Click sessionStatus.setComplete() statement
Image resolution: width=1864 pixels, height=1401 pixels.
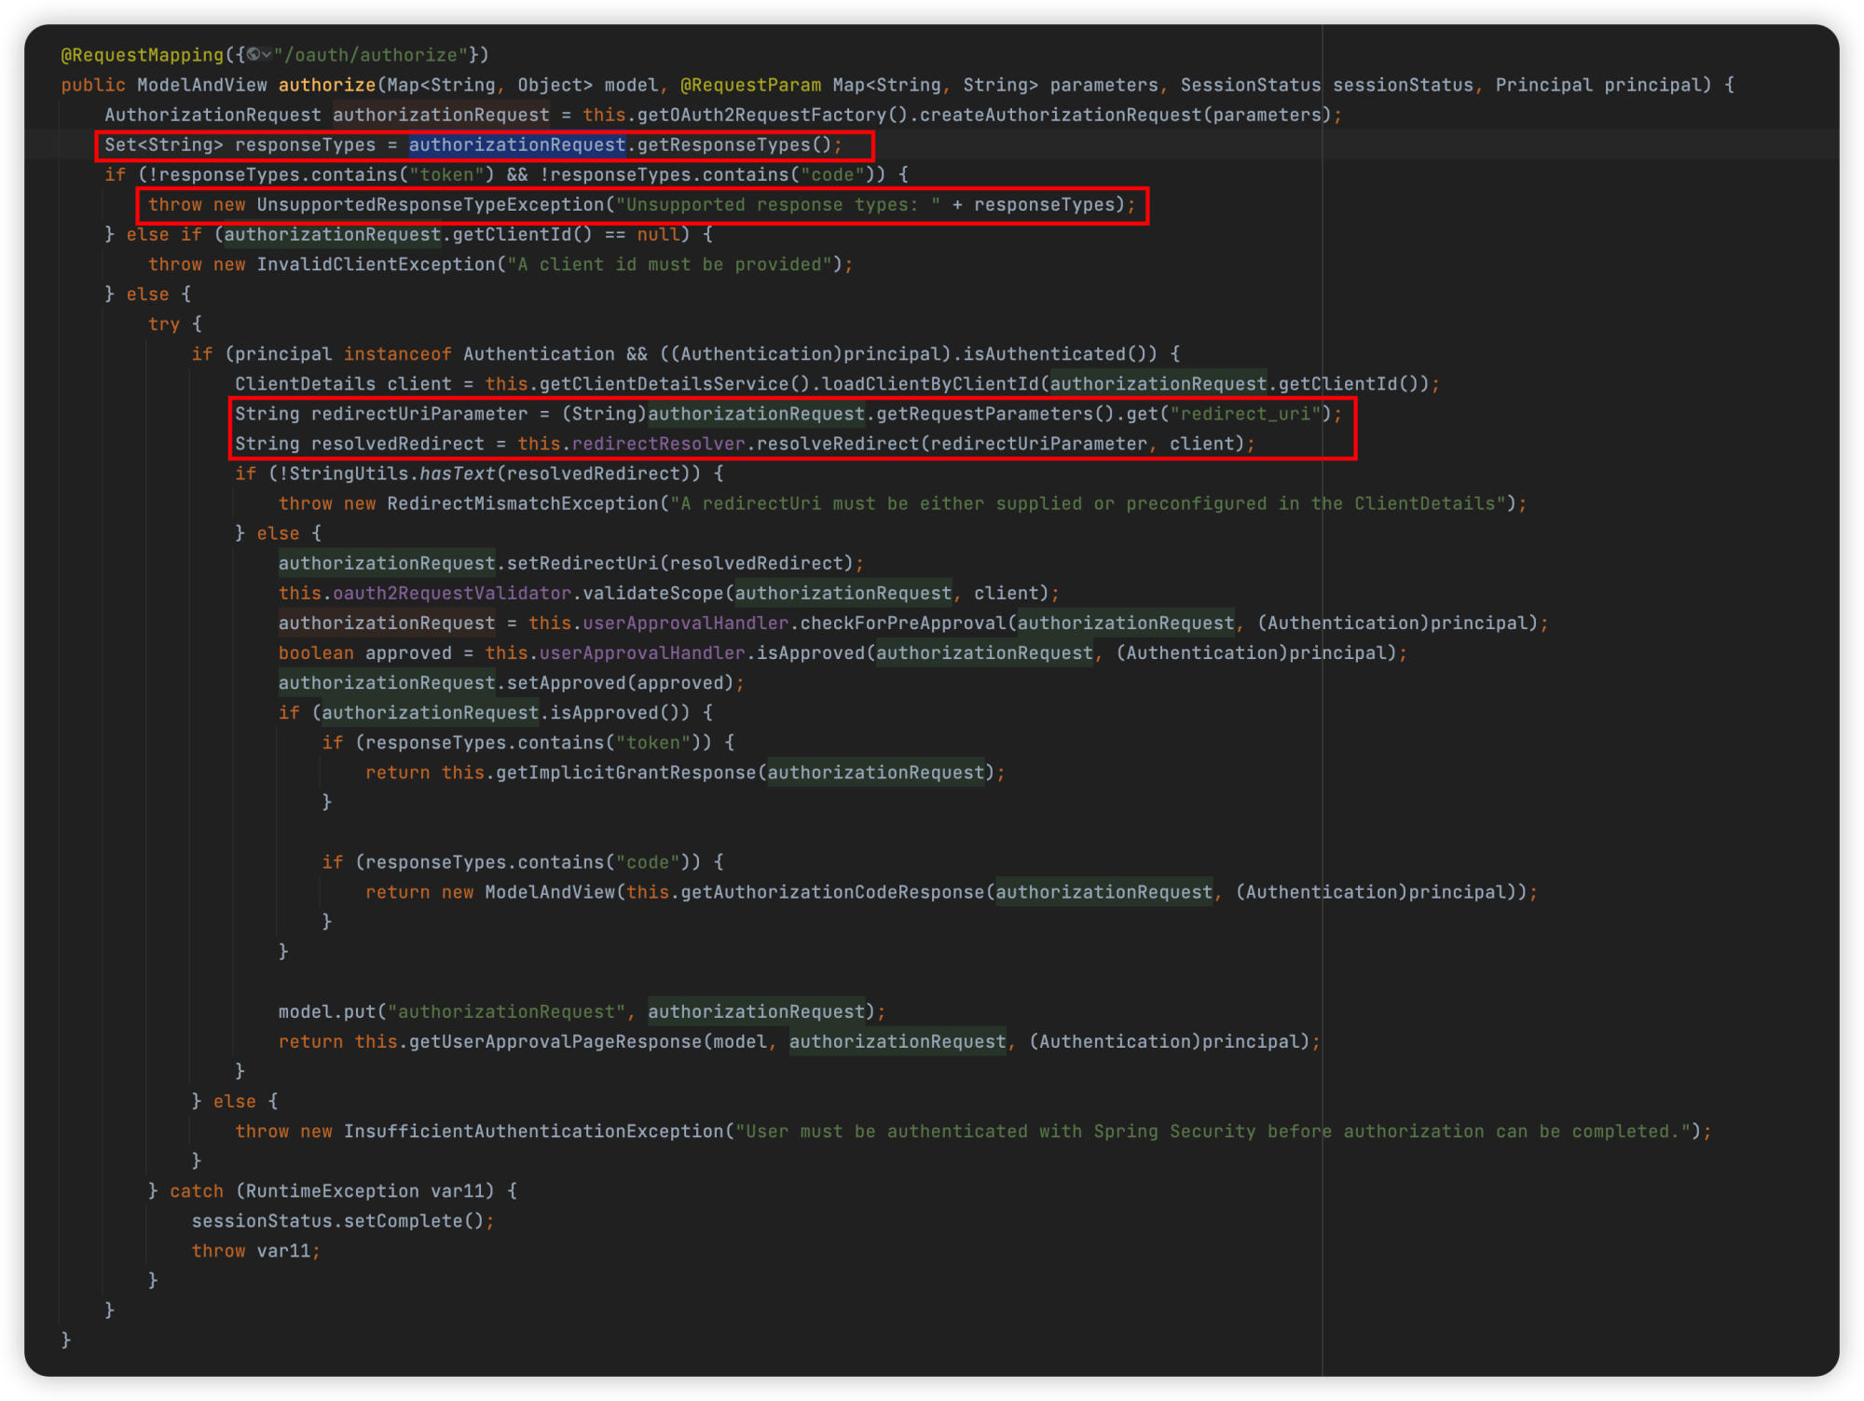(341, 1220)
